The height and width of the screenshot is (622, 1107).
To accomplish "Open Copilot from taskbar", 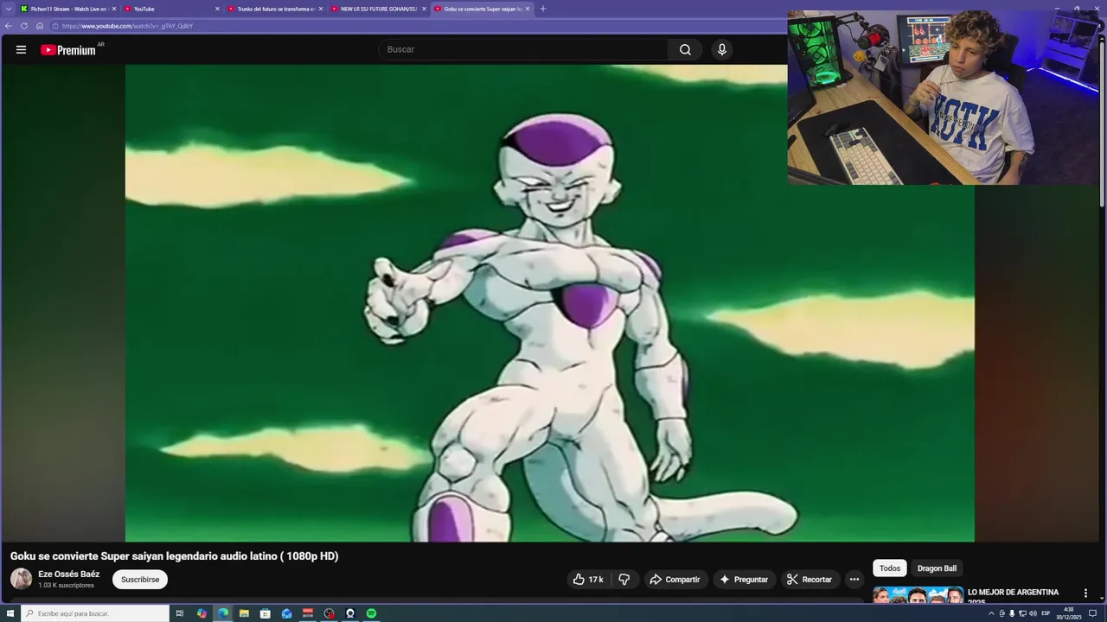I will coord(202,613).
